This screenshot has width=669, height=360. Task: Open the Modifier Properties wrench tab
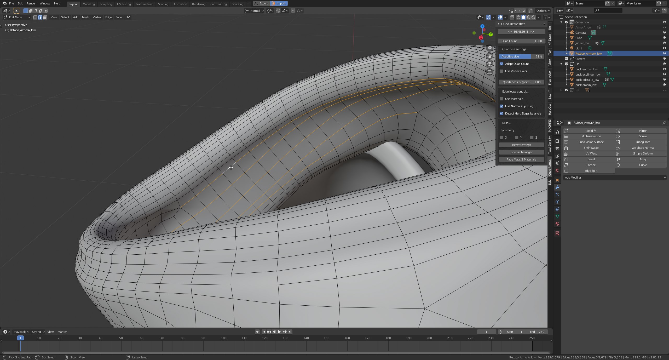tap(557, 187)
